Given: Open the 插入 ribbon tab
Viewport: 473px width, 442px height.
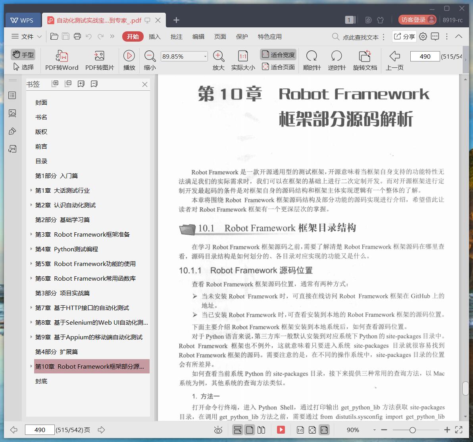Looking at the screenshot, I should [154, 36].
